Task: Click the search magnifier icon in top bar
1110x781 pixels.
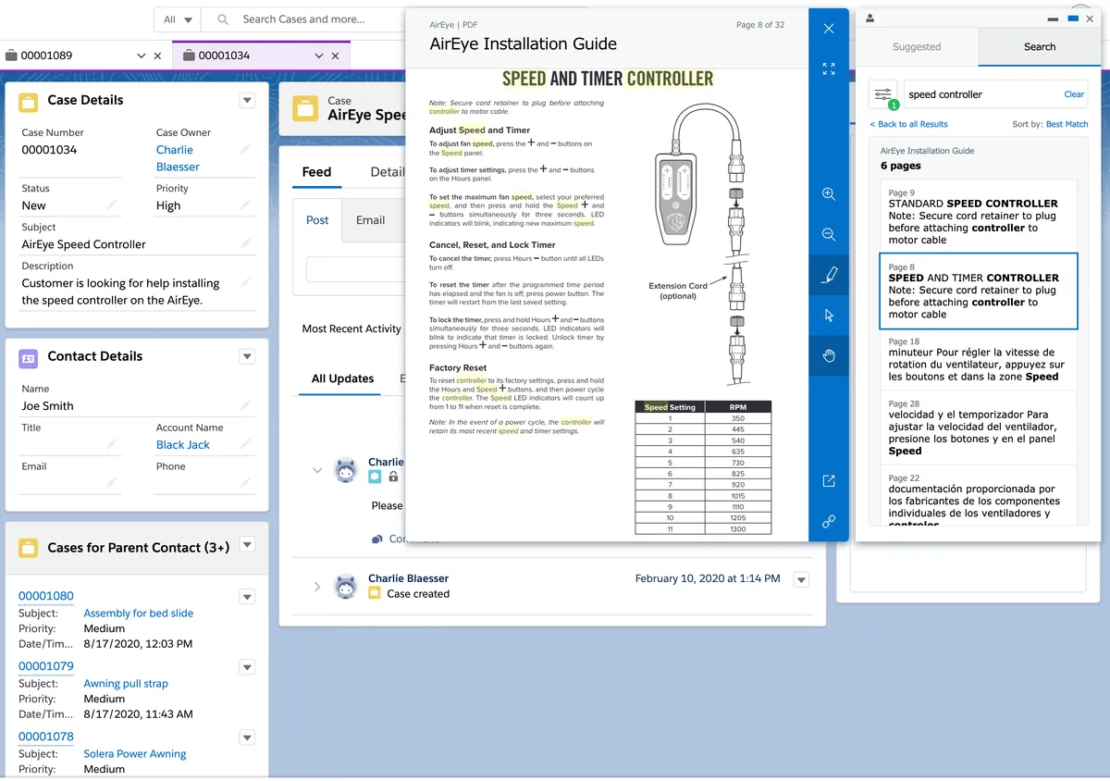Action: point(223,19)
